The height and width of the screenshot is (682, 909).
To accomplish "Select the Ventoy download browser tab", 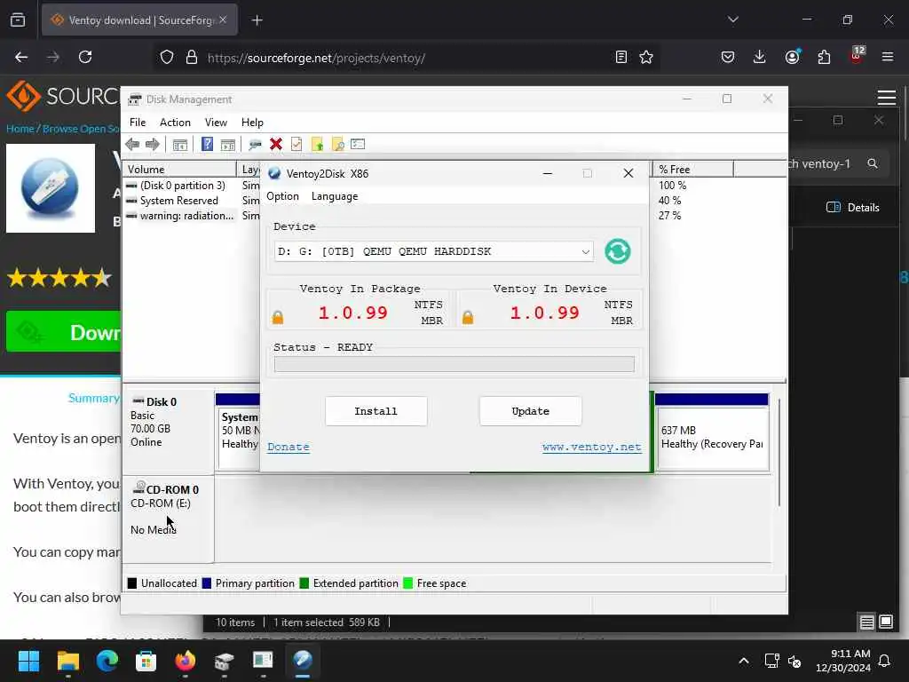I will tap(139, 20).
